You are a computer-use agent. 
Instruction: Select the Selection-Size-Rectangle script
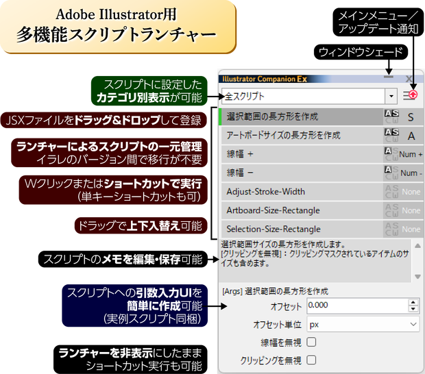pyautogui.click(x=302, y=229)
